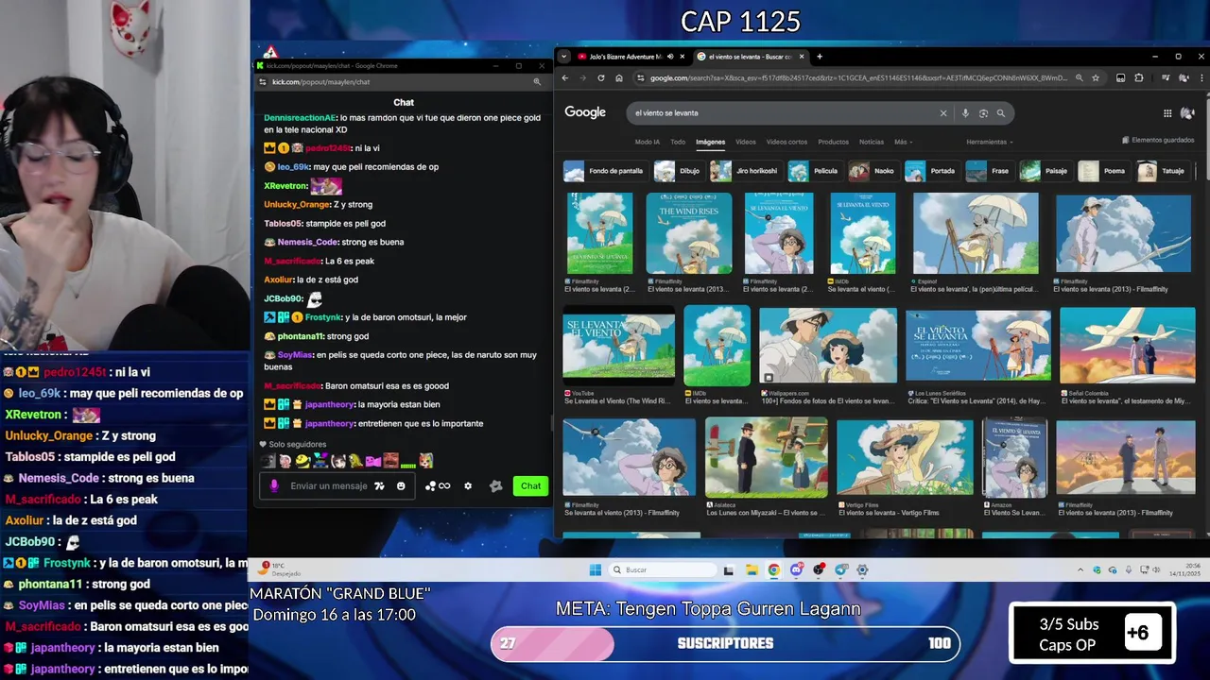Open Chrome from the taskbar
Viewport: 1210px width, 680px height.
click(773, 569)
